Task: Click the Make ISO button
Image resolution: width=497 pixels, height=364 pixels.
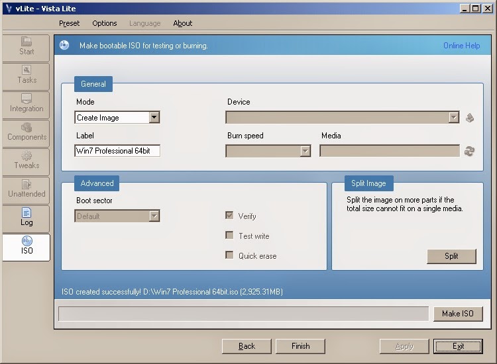Action: click(458, 314)
